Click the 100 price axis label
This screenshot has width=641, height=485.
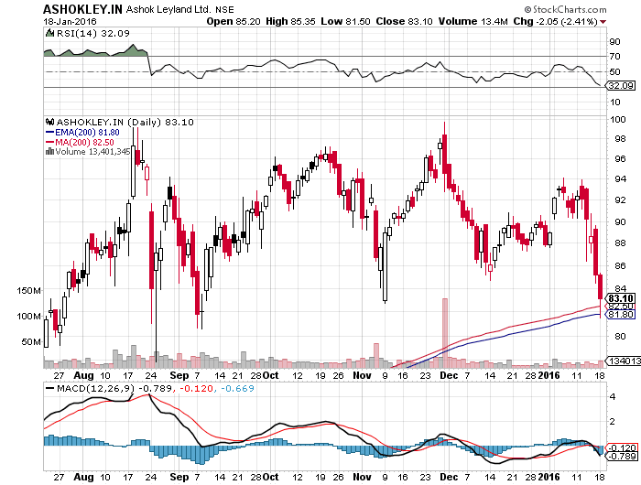click(617, 120)
